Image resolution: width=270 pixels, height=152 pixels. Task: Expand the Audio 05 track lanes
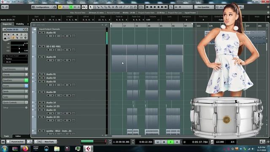click(33, 33)
